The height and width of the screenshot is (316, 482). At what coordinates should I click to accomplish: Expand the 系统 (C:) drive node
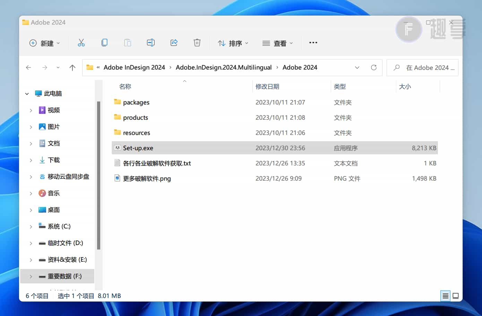point(31,227)
